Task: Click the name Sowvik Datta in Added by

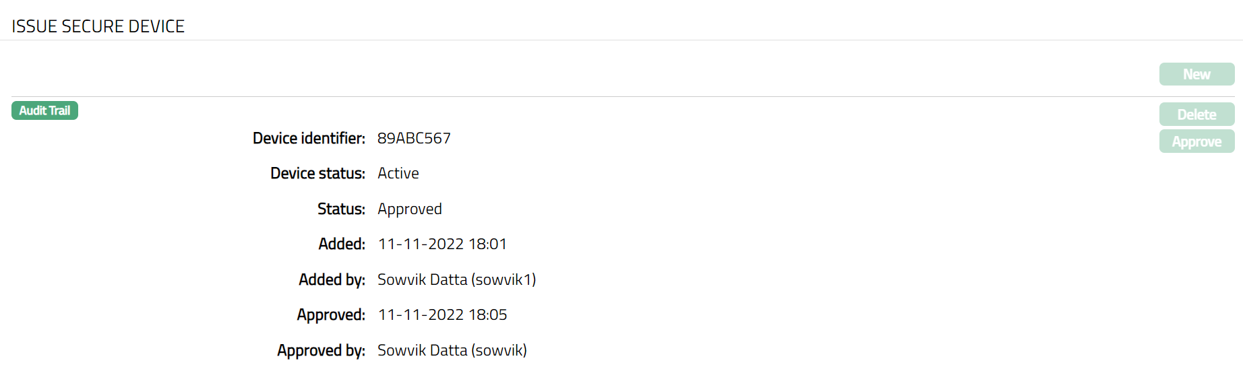Action: point(422,279)
